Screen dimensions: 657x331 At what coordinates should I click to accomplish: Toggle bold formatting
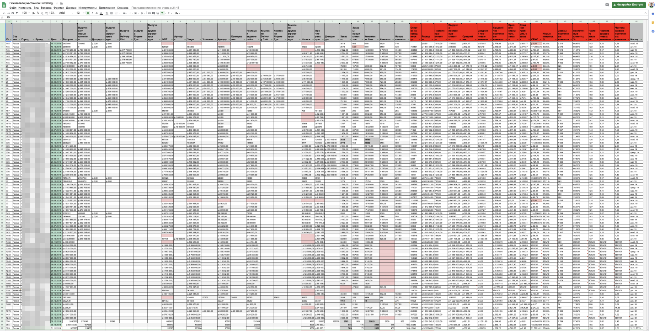[88, 13]
